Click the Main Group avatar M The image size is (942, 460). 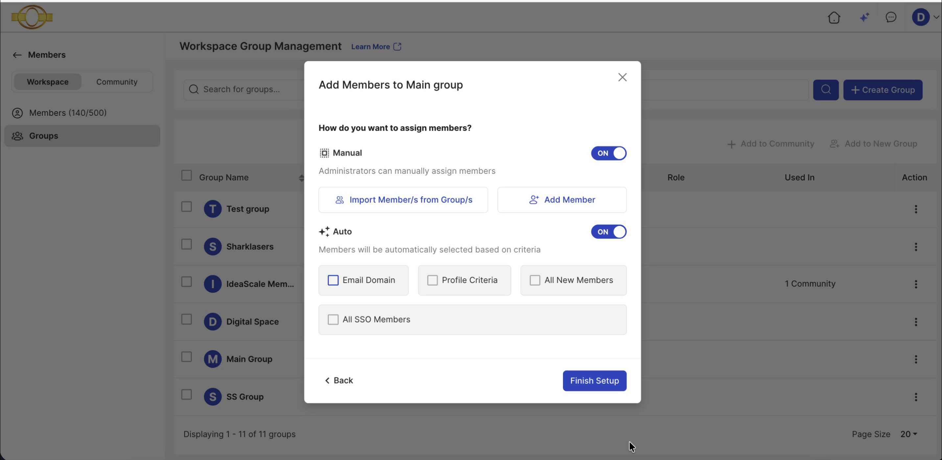coord(212,359)
